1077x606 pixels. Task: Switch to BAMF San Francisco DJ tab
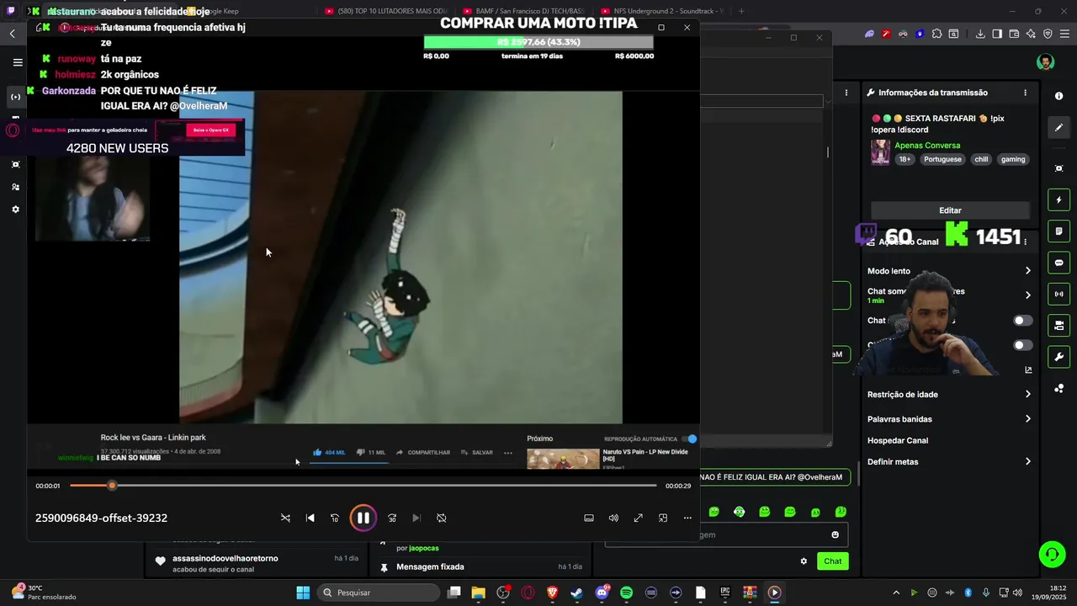523,11
